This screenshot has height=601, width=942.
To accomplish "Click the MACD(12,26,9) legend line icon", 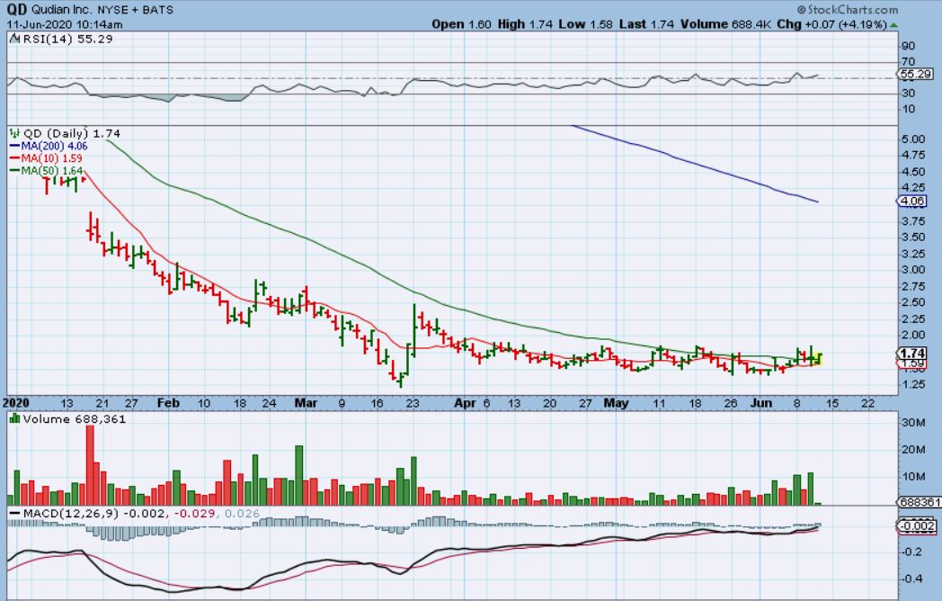I will [x=14, y=513].
